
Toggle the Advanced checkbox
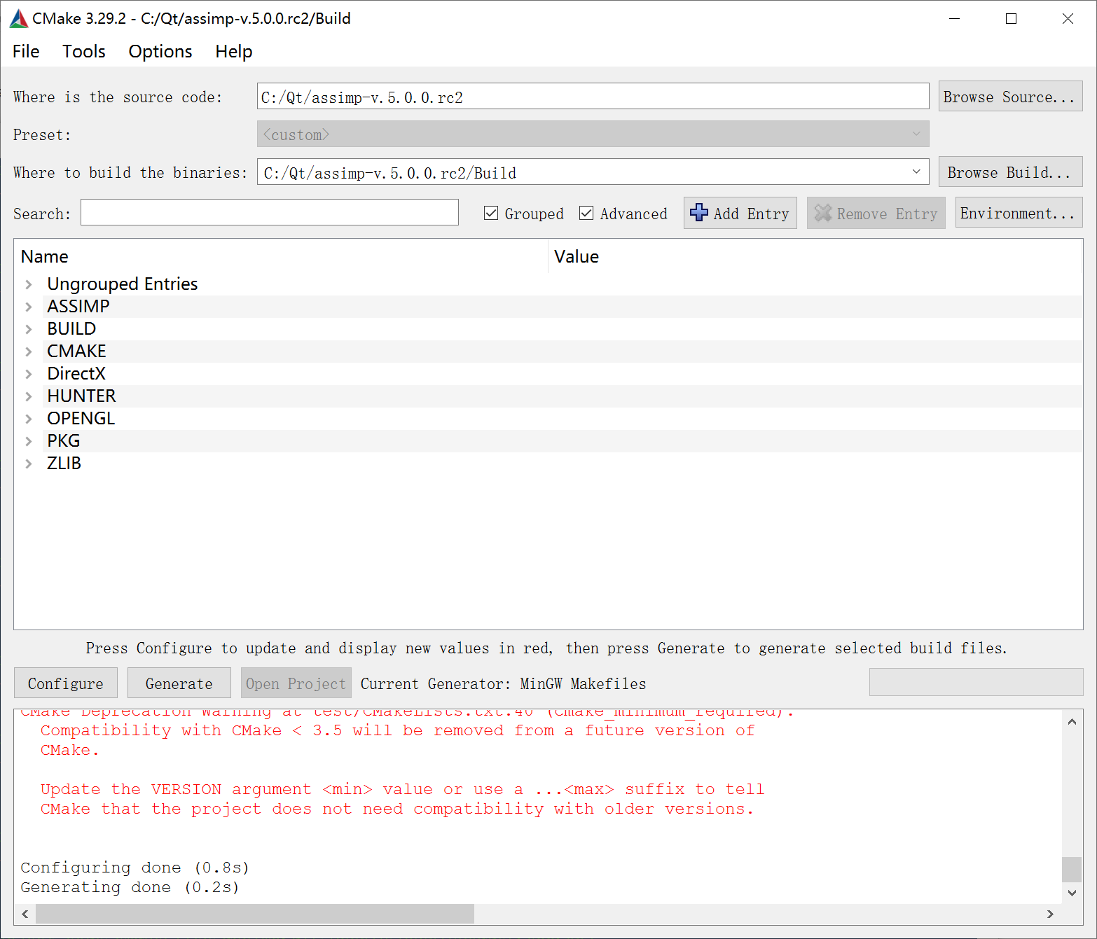pyautogui.click(x=586, y=214)
